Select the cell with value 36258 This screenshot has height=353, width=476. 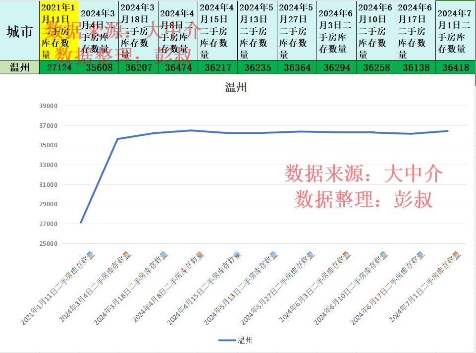pos(376,67)
